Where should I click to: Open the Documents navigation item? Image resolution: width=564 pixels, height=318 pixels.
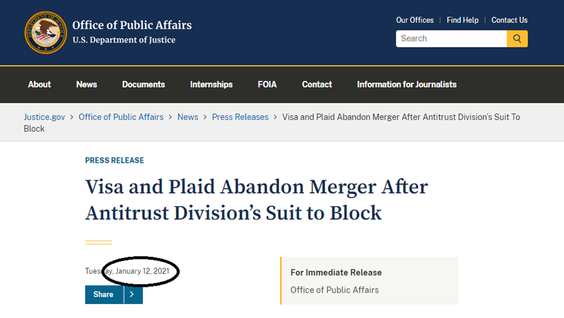coord(143,85)
